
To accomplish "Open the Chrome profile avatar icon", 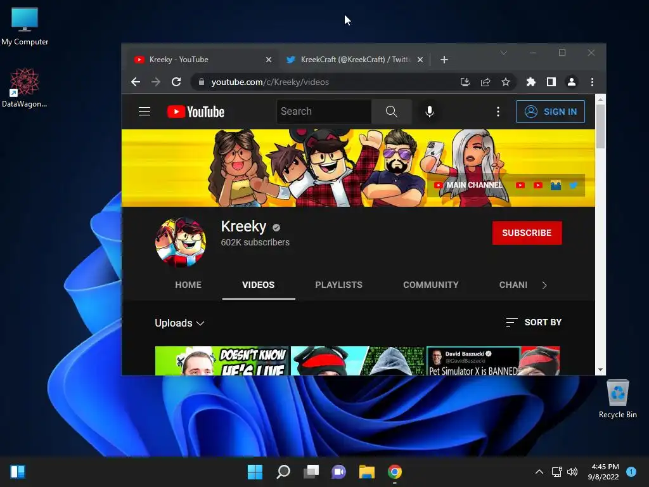I will click(x=572, y=82).
